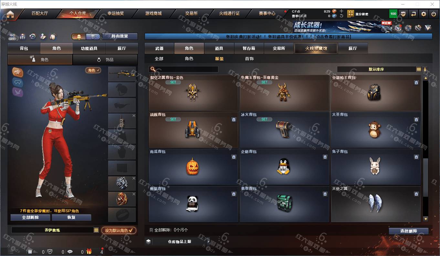The image size is (440, 256).
Task: Select the 企鹅背包 penguin item
Action: (284, 167)
